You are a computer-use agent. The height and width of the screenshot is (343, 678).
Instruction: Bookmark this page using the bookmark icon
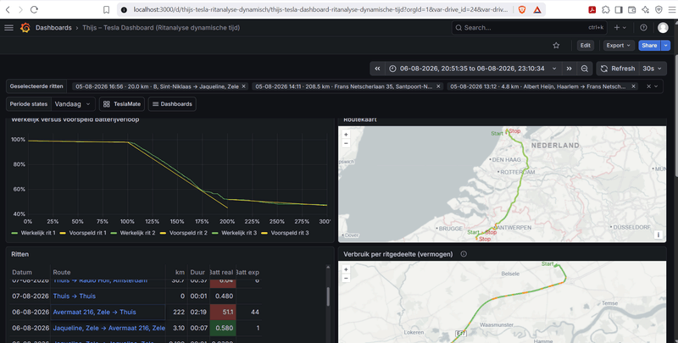coord(107,9)
